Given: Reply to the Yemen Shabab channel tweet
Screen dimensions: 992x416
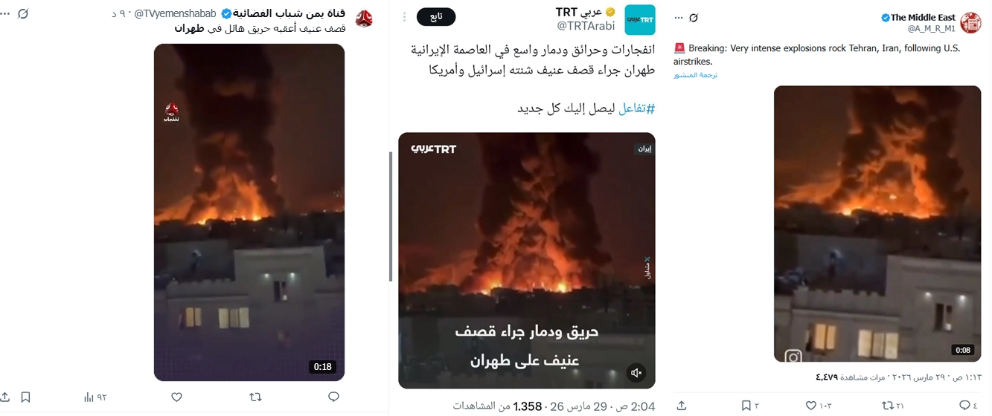Looking at the screenshot, I should 334,397.
